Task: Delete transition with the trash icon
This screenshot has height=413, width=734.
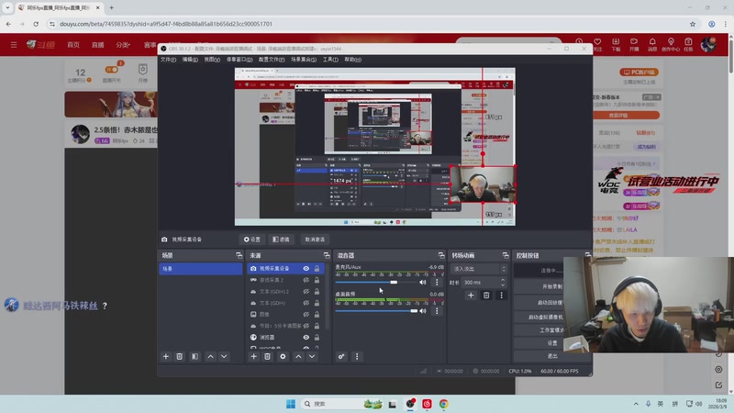Action: click(x=486, y=295)
